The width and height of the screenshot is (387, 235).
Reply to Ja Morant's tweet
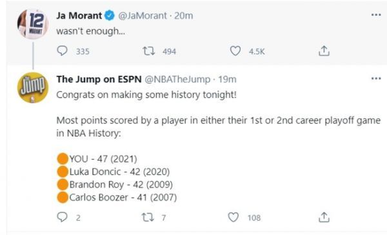62,51
